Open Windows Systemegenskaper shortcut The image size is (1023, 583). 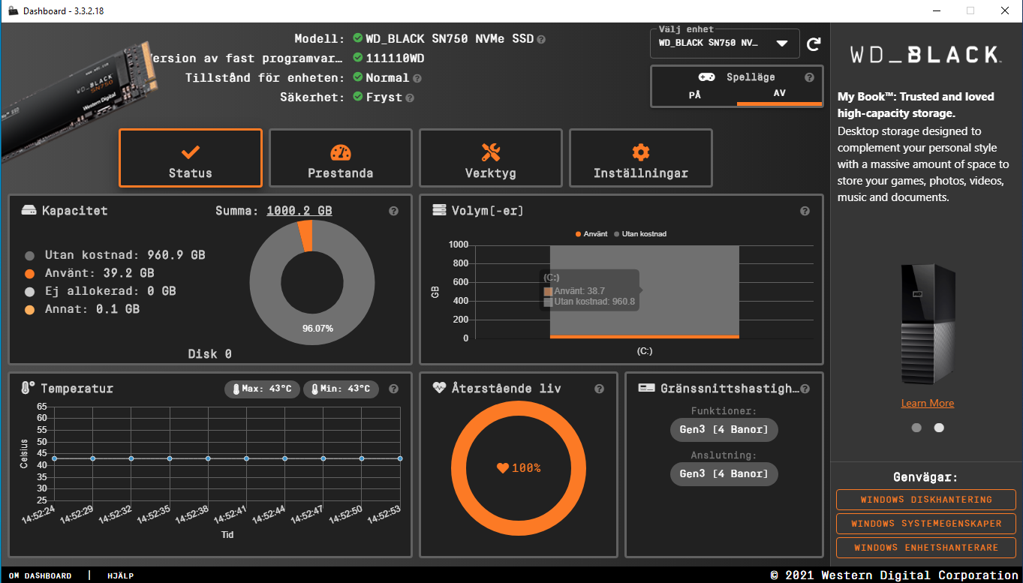click(x=926, y=524)
